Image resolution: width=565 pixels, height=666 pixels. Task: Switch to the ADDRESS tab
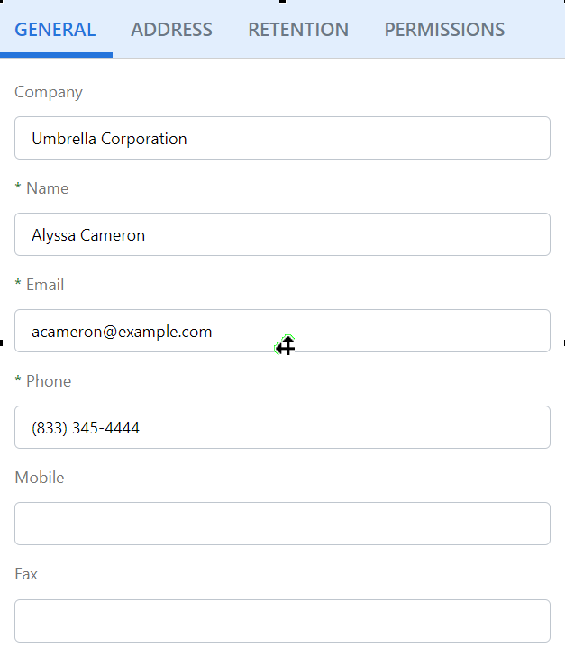click(x=171, y=30)
